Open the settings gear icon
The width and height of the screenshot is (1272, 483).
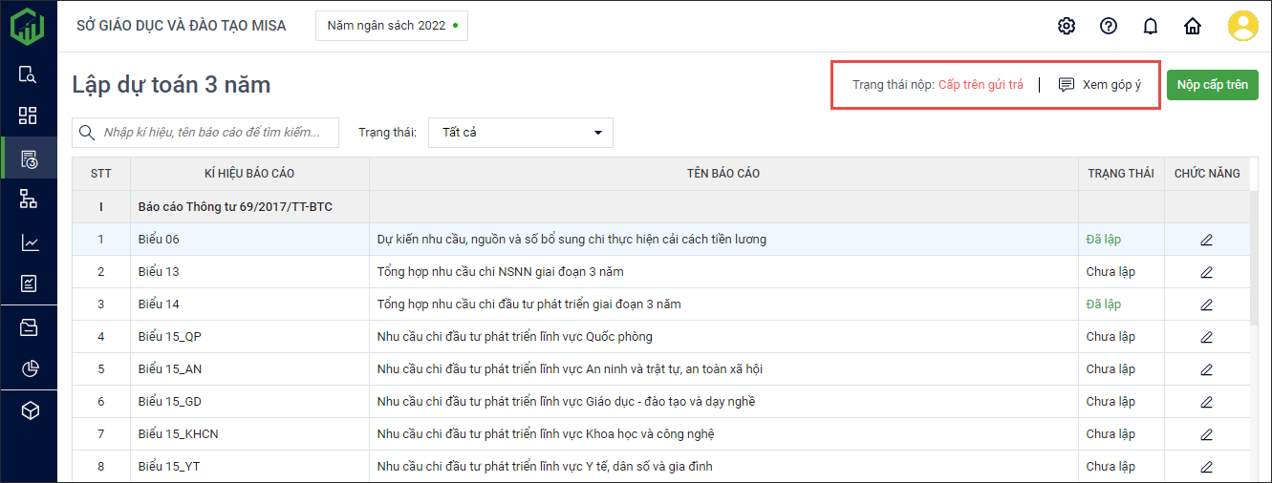tap(1067, 26)
